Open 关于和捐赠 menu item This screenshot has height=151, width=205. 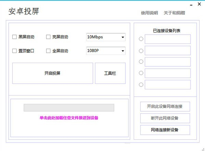click(x=174, y=13)
